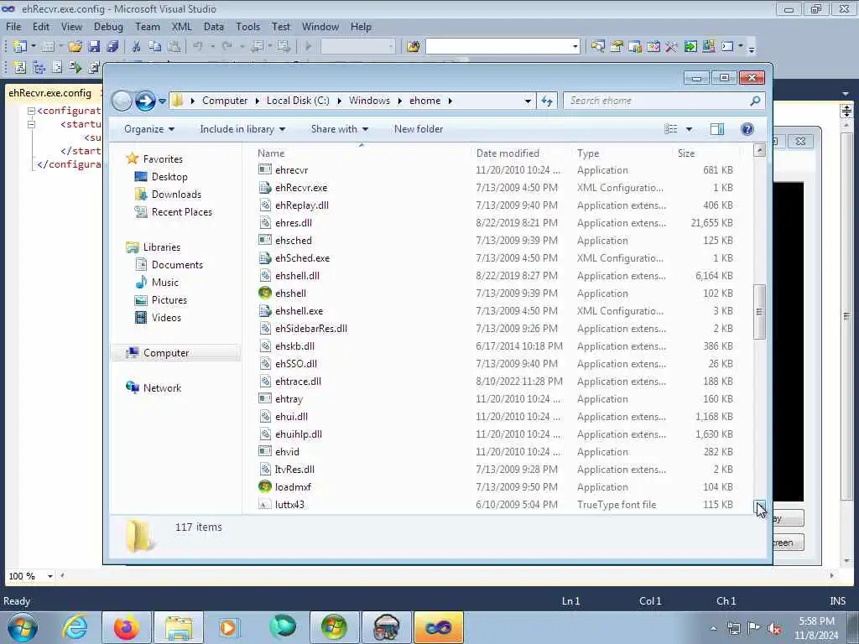Sort files by Type column header
The width and height of the screenshot is (859, 644).
[x=588, y=153]
